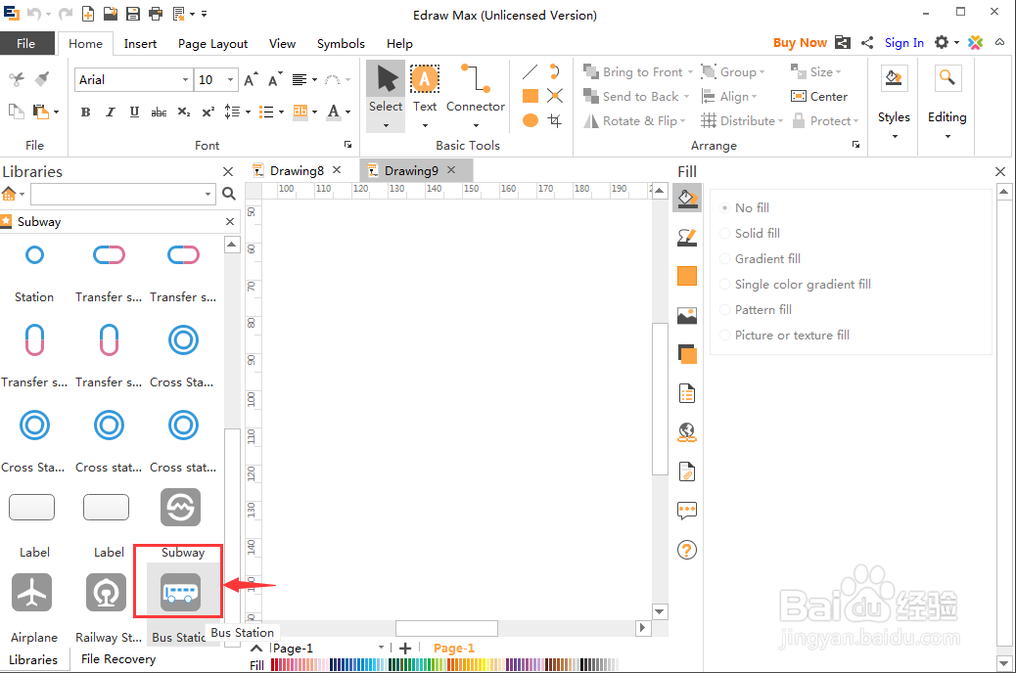1016x673 pixels.
Task: Switch to the Drawing8 document tab
Action: pos(297,170)
